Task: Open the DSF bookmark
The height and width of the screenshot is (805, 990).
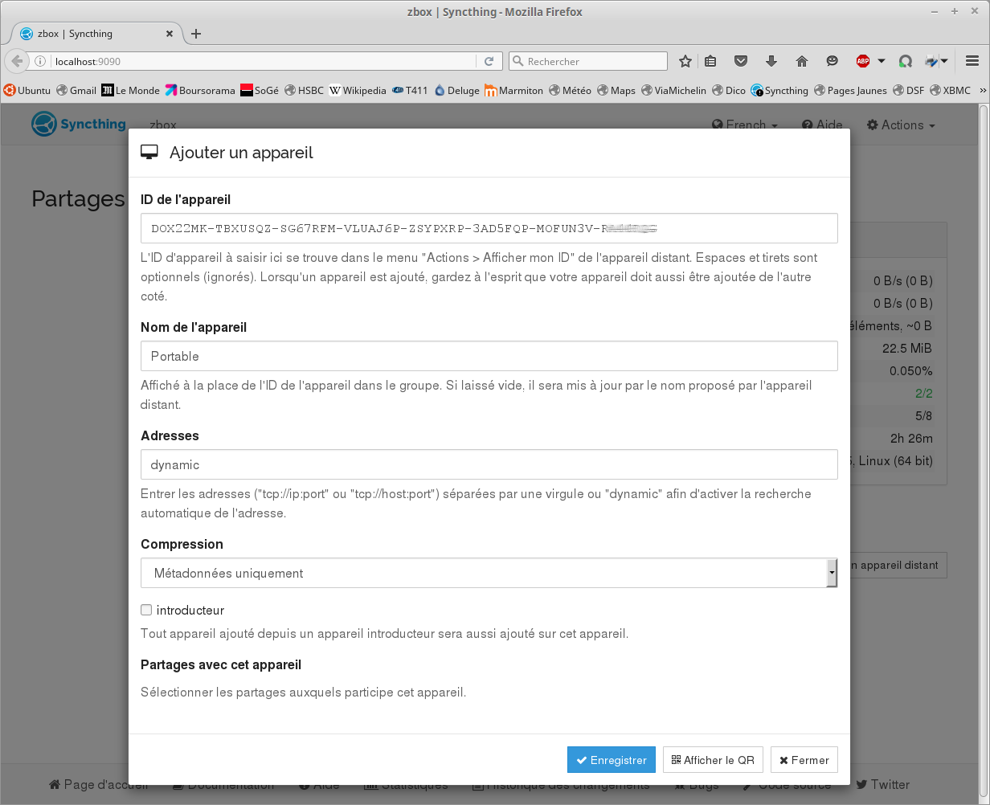Action: tap(908, 91)
